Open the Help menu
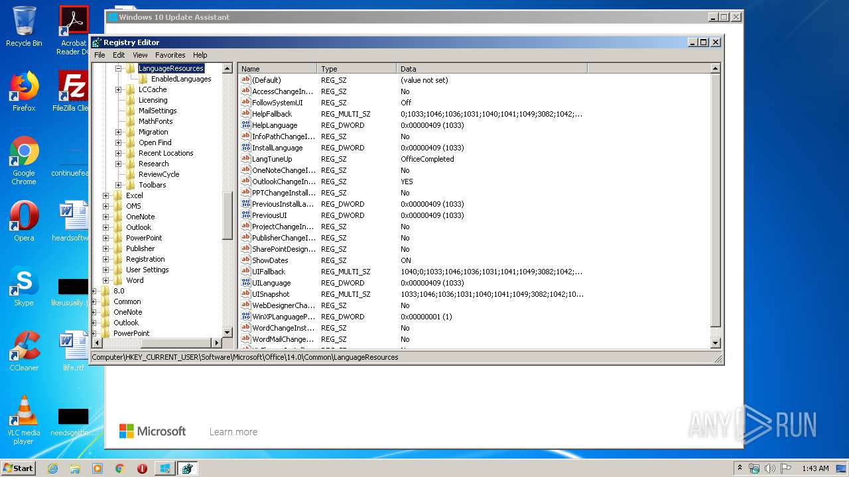The width and height of the screenshot is (849, 477). click(x=200, y=55)
